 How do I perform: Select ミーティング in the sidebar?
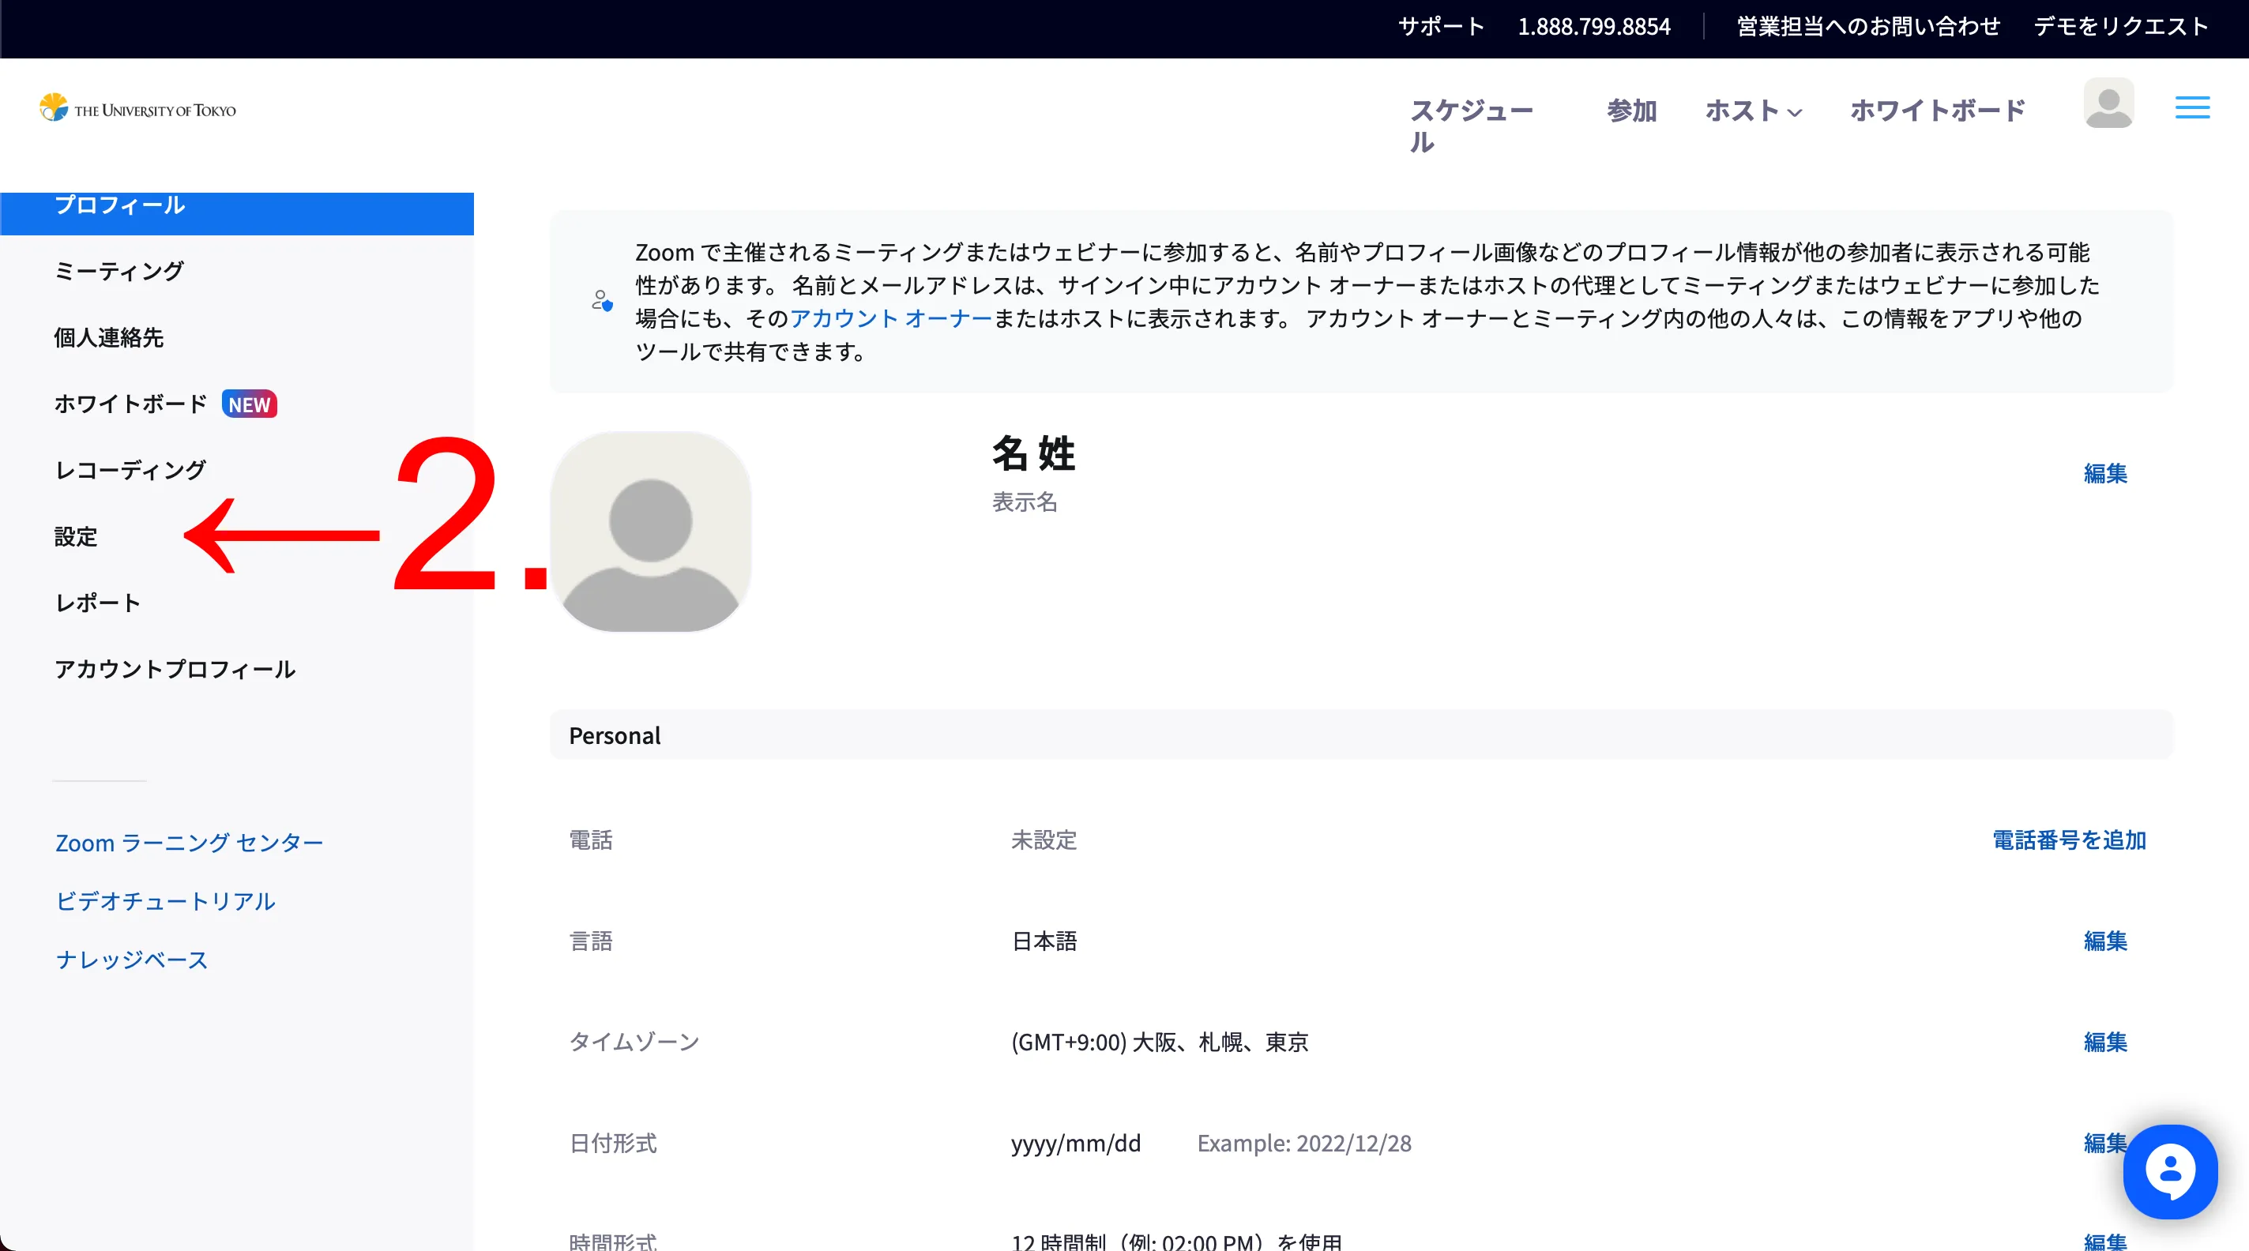(x=118, y=271)
